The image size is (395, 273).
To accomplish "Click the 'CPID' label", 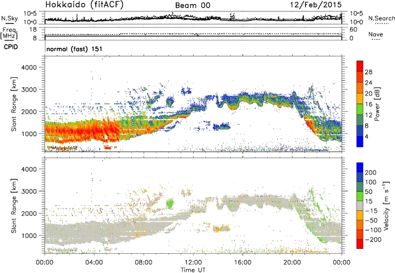I will click(x=11, y=47).
